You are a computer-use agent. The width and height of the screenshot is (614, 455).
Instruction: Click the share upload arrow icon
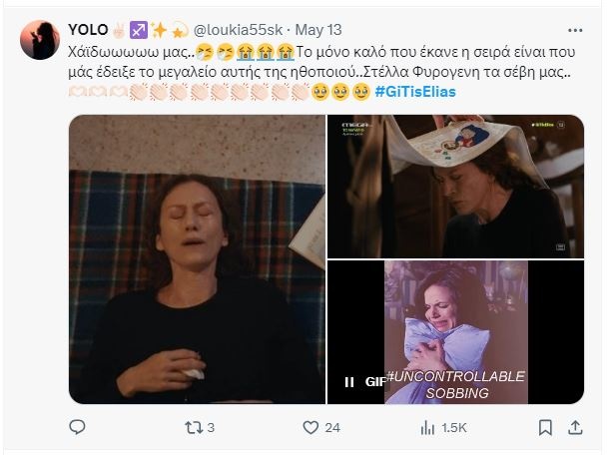tap(576, 427)
